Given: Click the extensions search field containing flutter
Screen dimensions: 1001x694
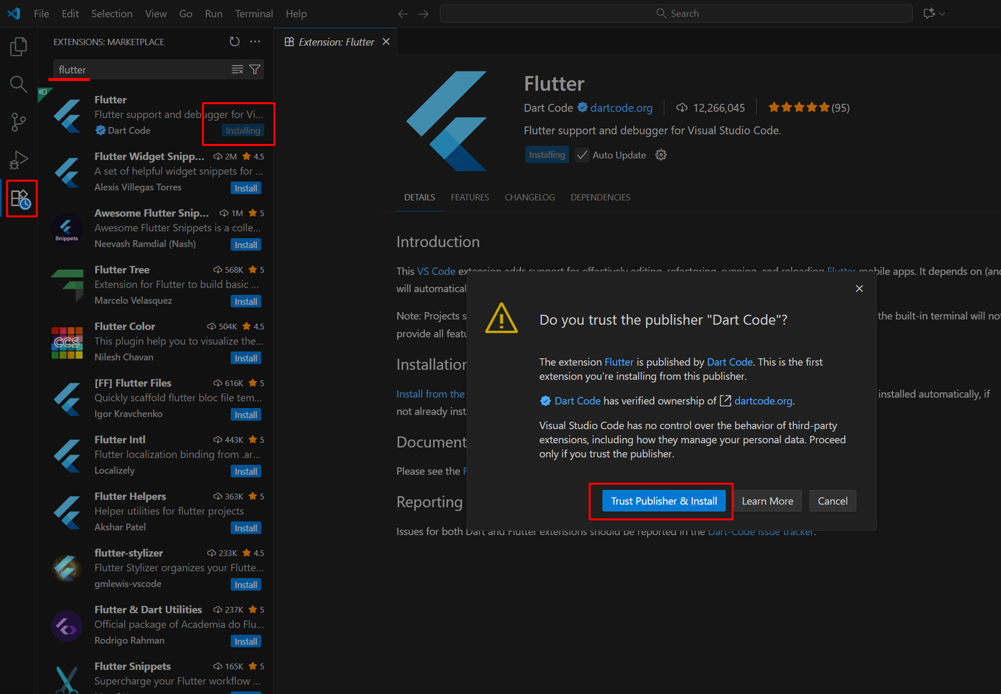Looking at the screenshot, I should [x=141, y=69].
